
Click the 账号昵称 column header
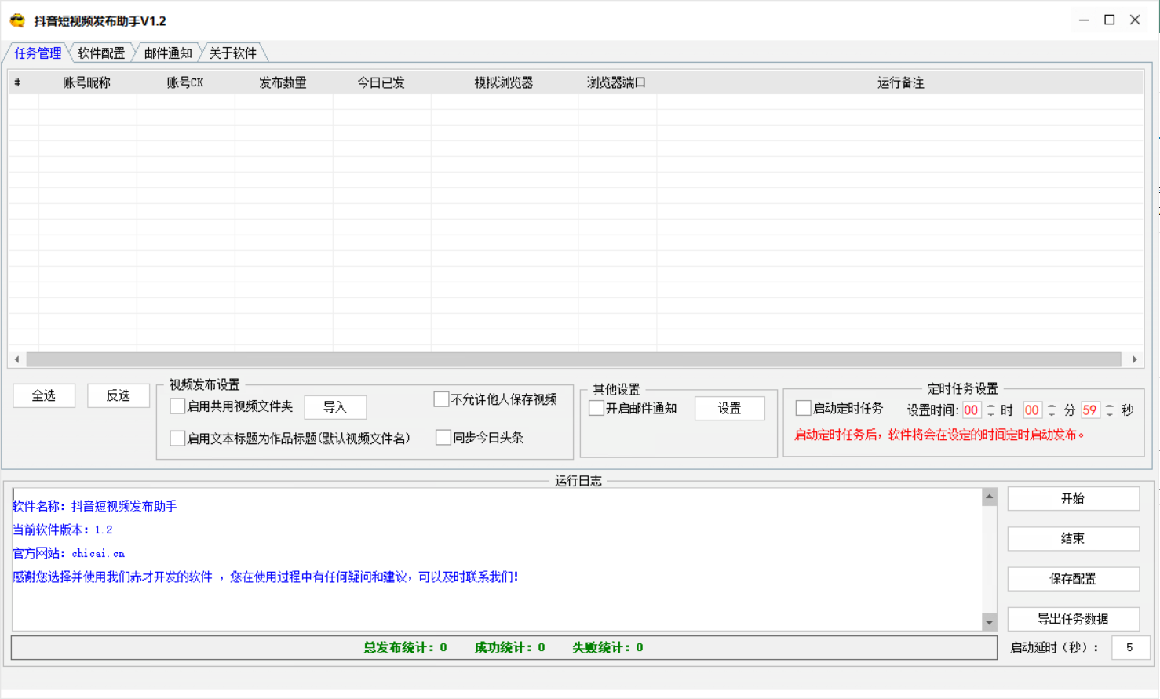point(87,82)
